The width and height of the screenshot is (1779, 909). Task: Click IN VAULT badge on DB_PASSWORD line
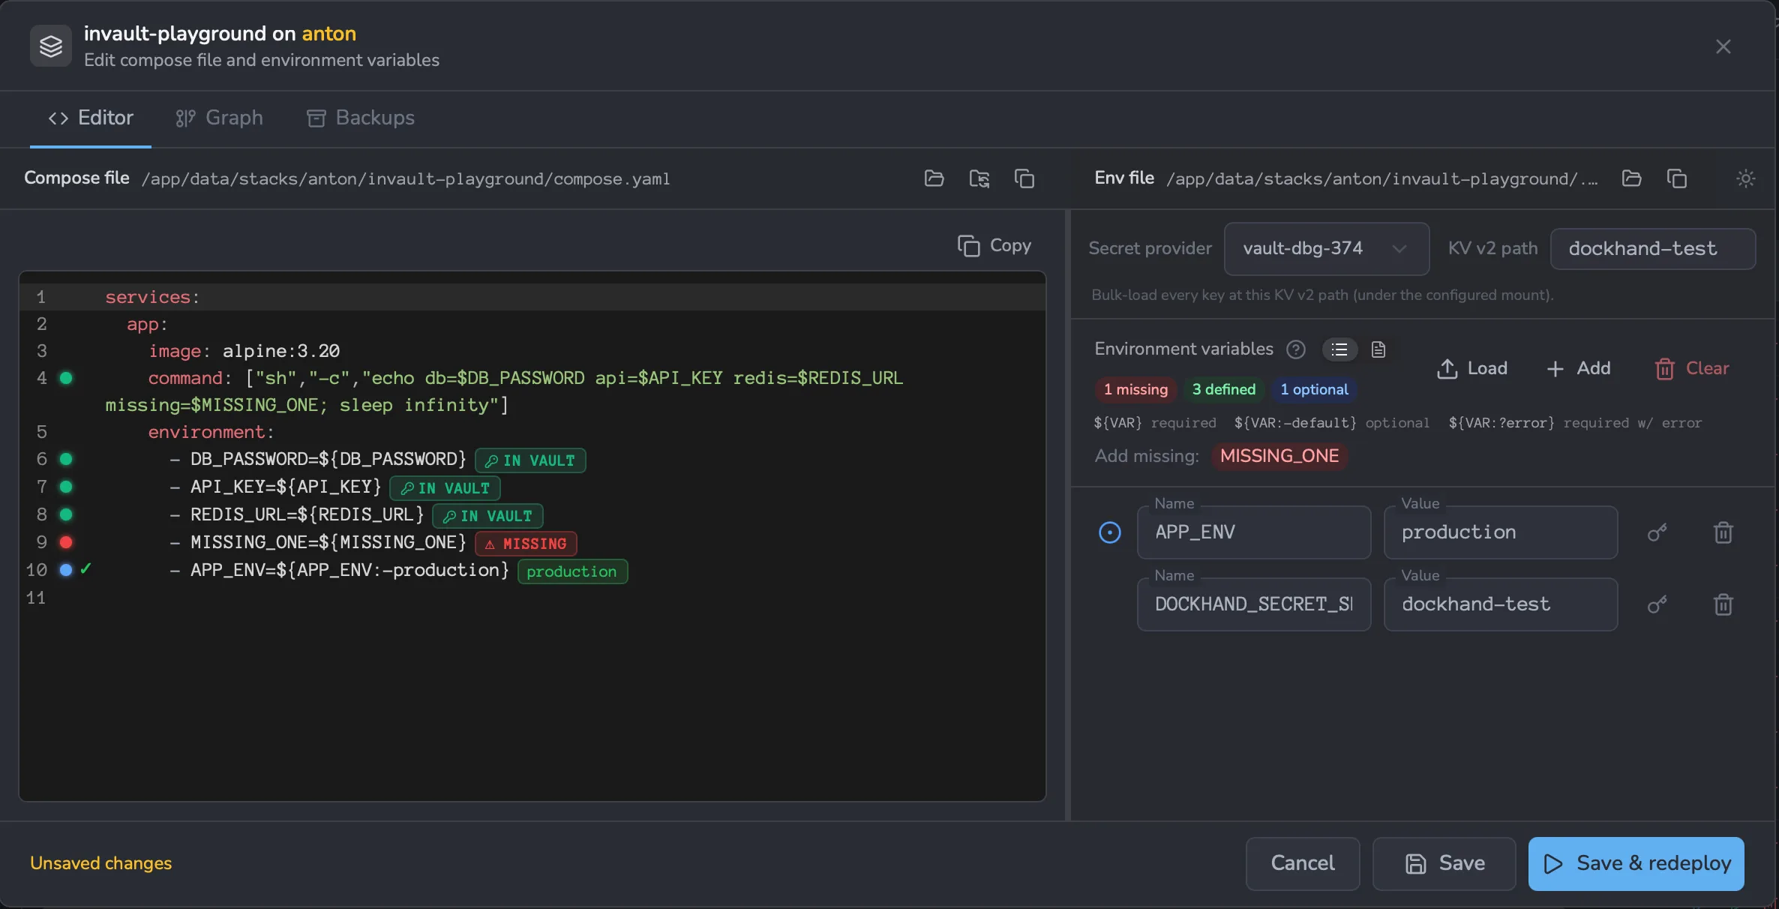click(x=530, y=460)
